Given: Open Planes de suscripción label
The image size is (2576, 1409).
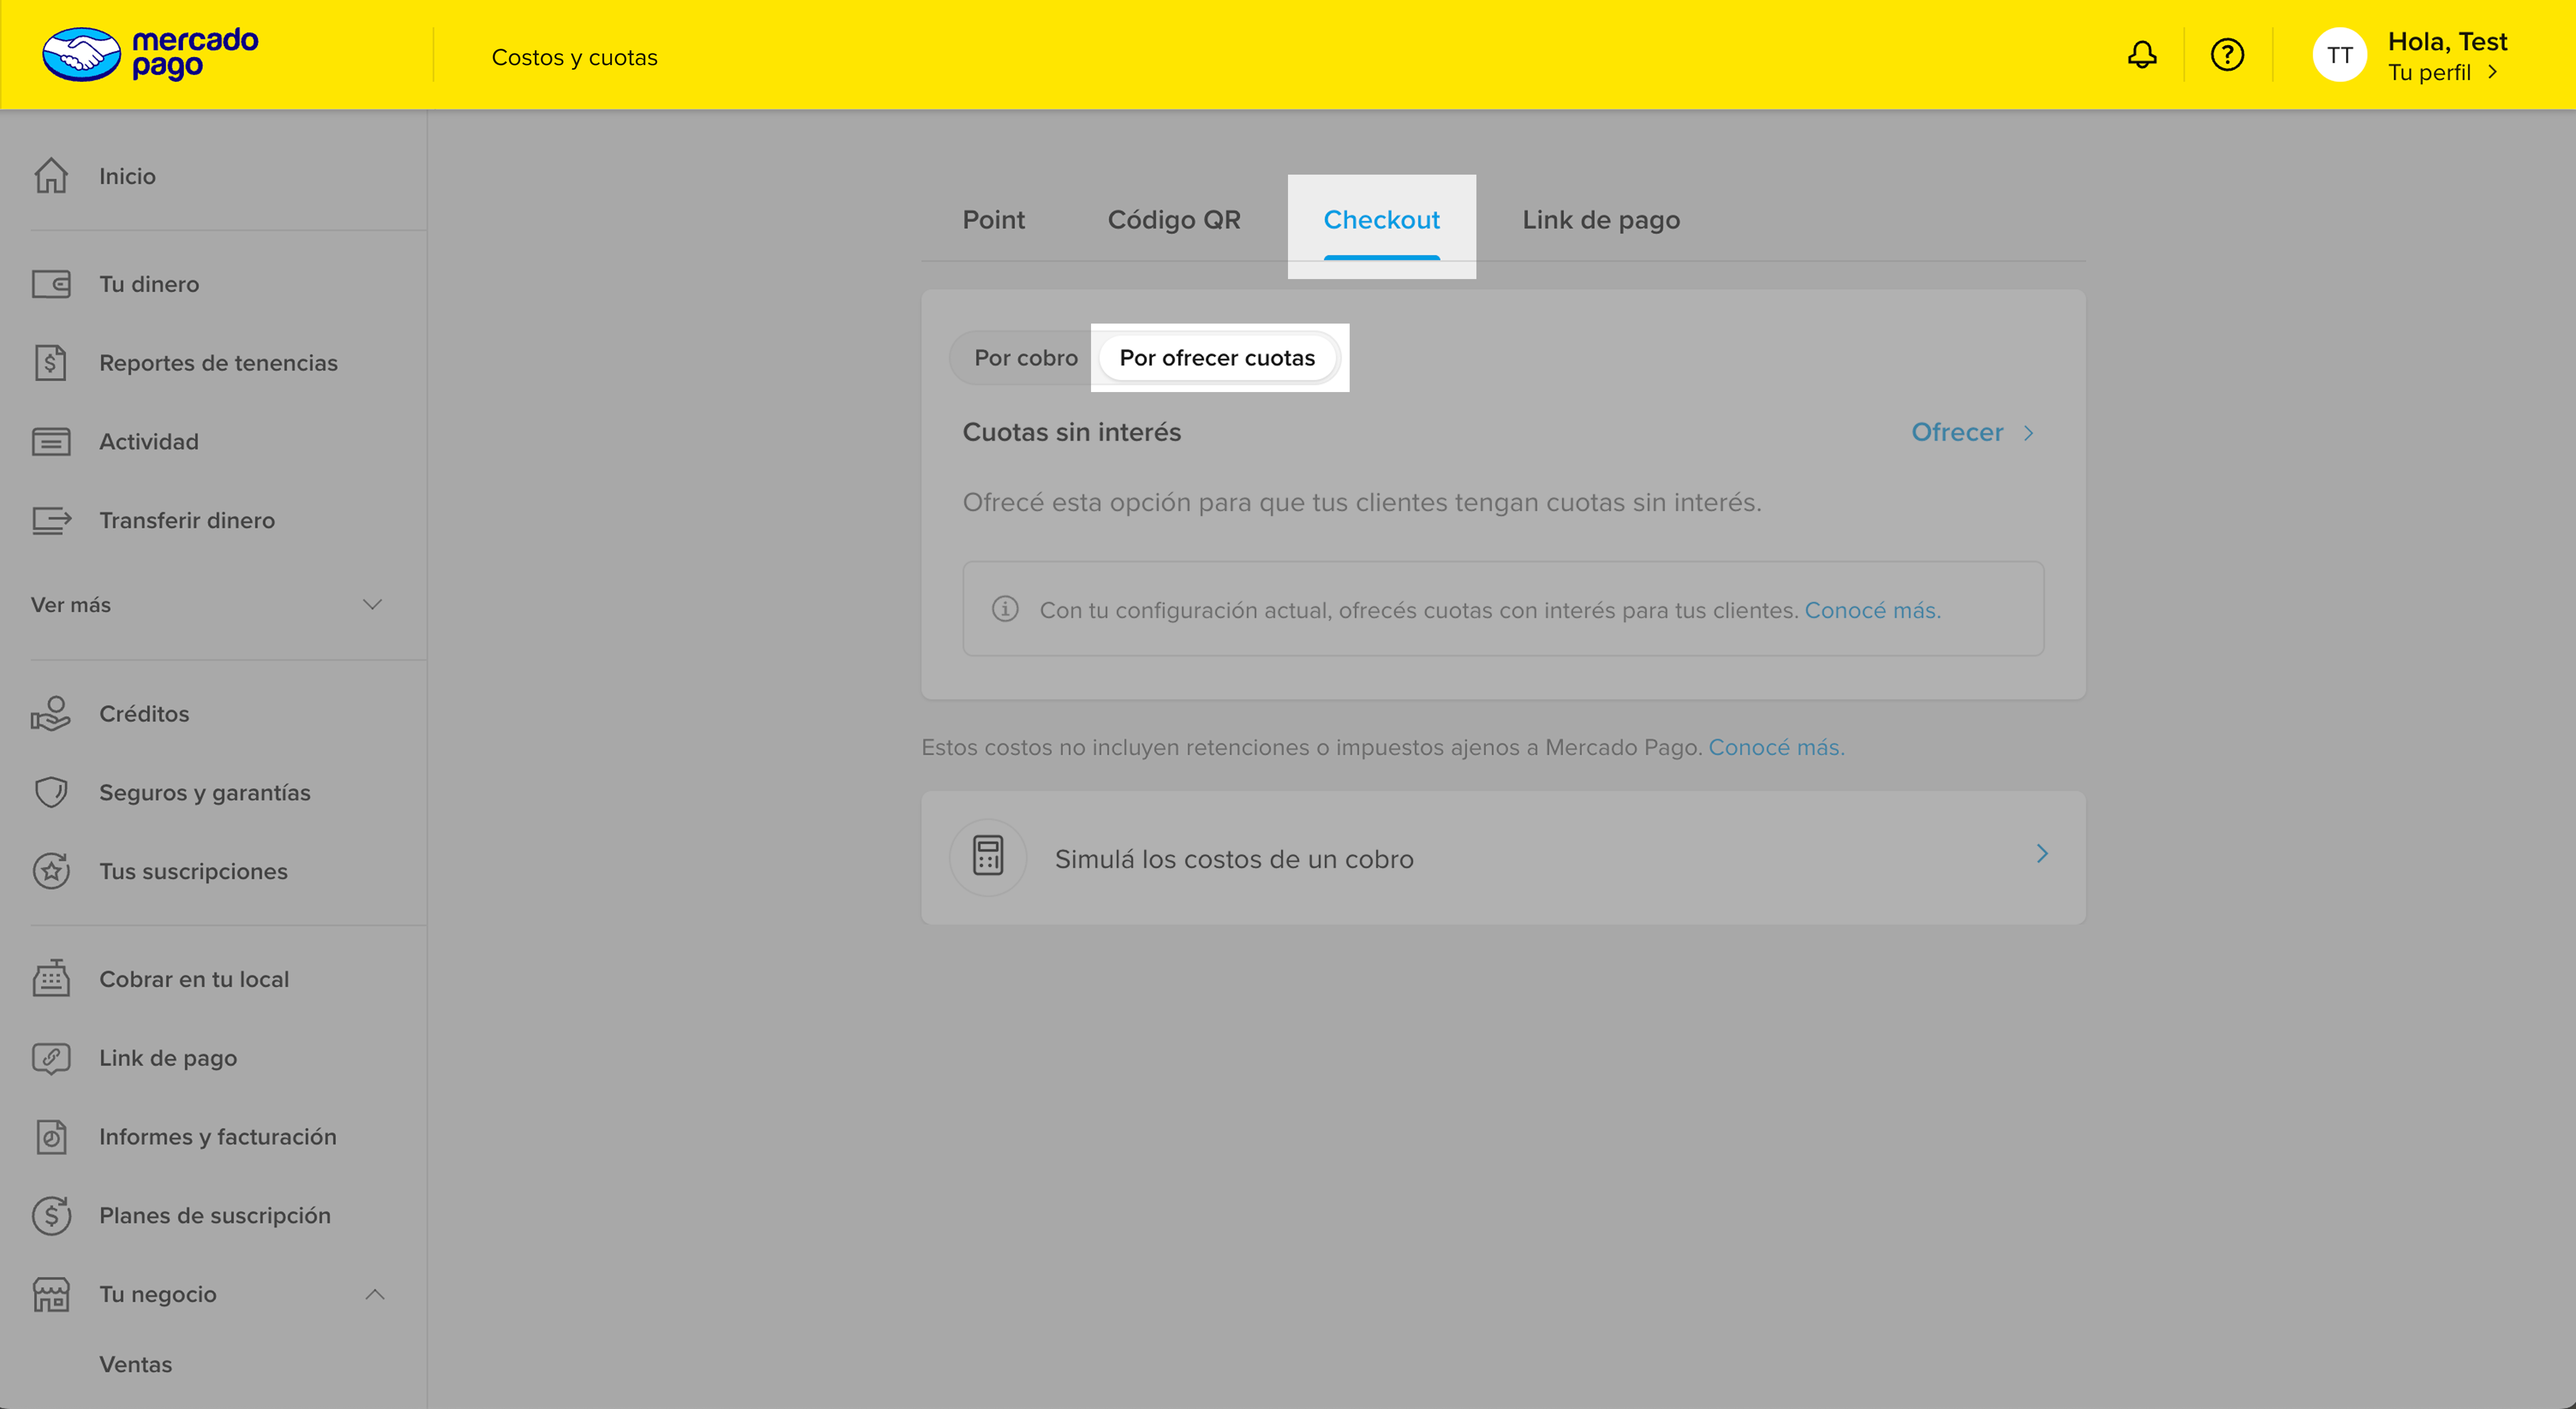Looking at the screenshot, I should pos(215,1215).
